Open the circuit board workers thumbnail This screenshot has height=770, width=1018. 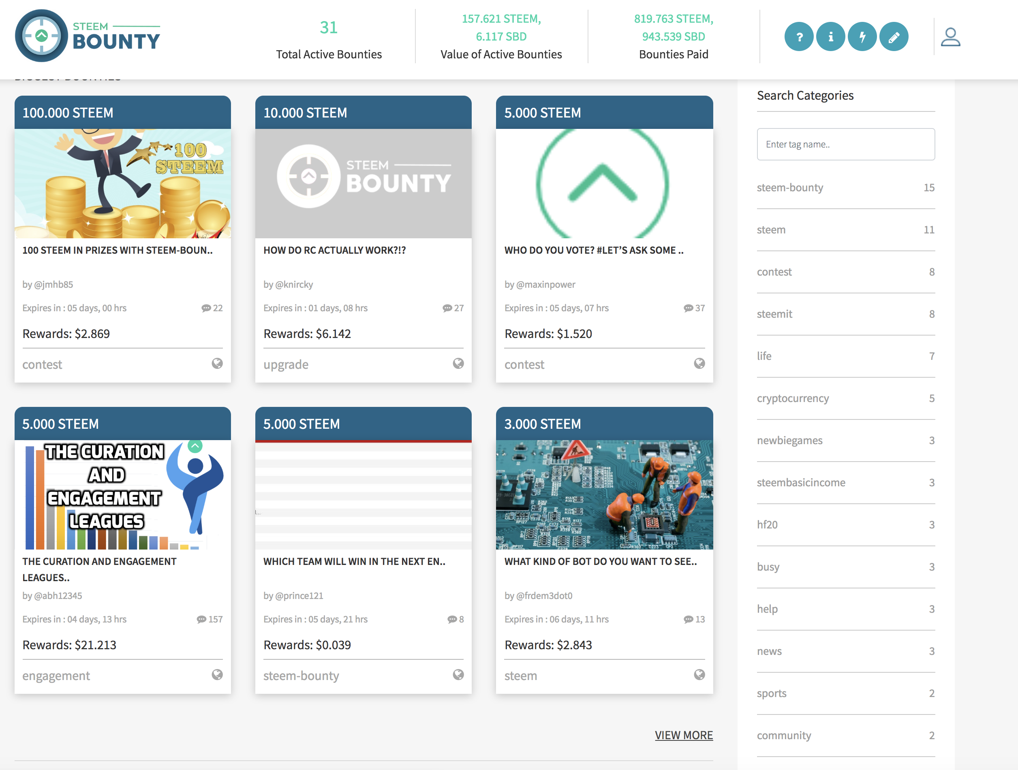point(605,495)
